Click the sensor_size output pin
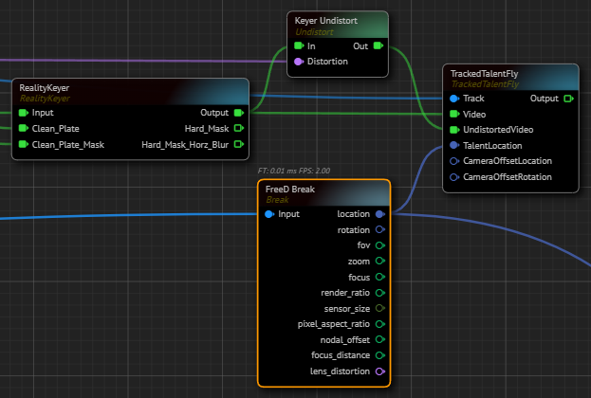The image size is (591, 398). click(379, 308)
